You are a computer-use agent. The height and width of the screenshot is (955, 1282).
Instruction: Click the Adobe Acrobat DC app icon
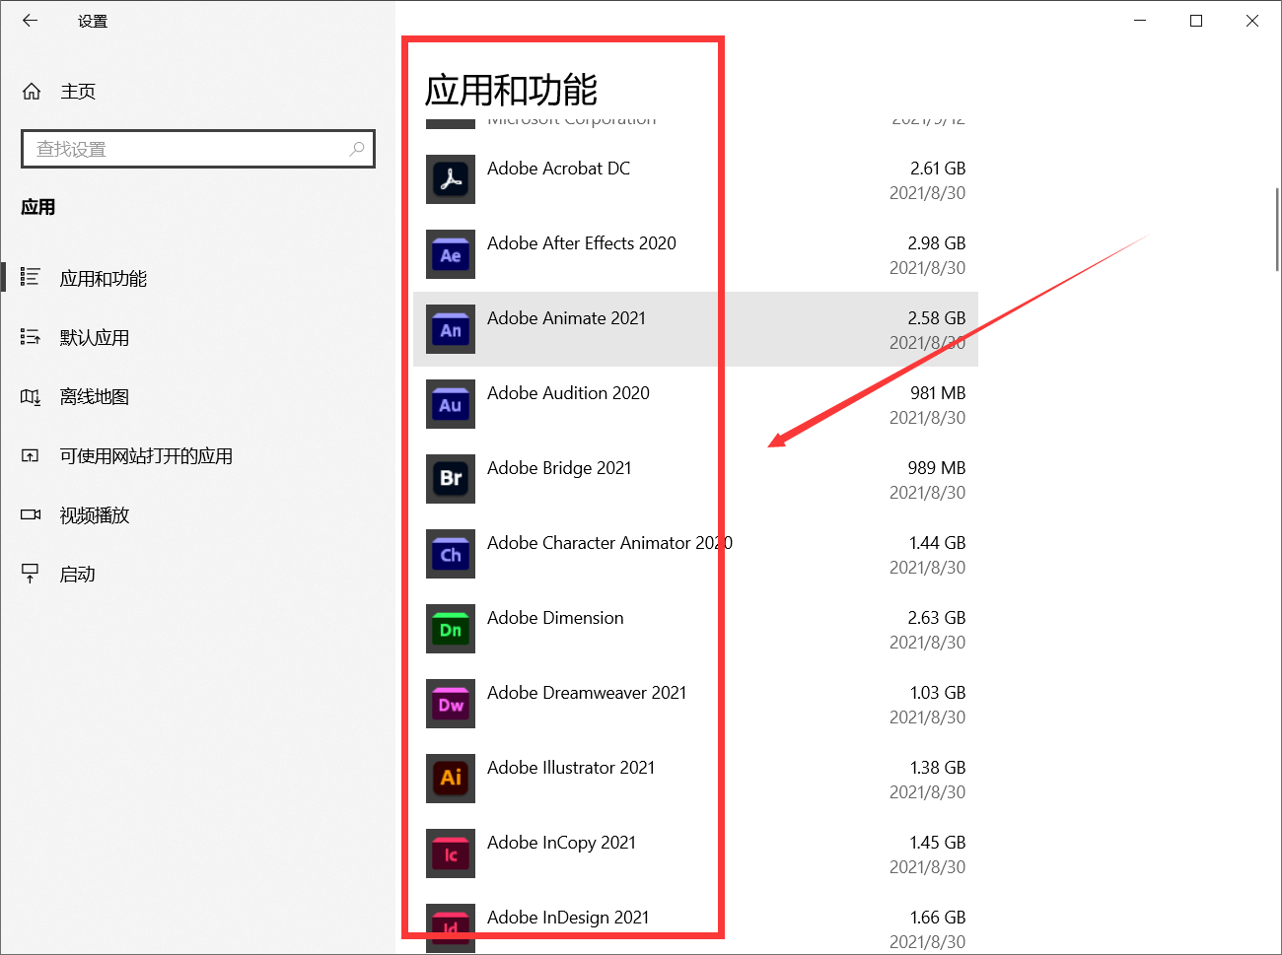[451, 179]
